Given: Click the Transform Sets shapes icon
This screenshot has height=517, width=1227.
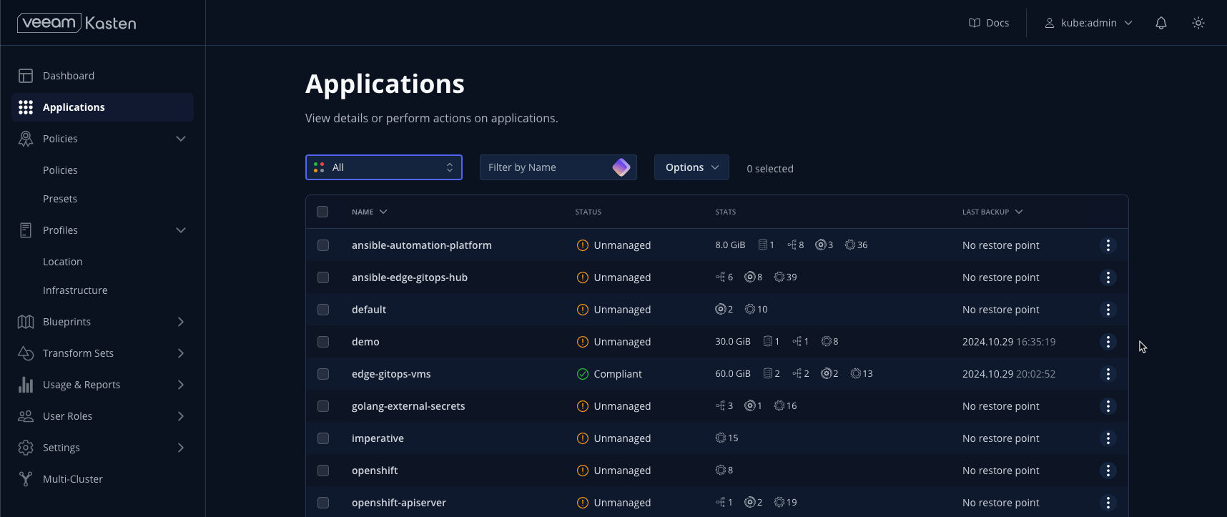Looking at the screenshot, I should point(26,353).
